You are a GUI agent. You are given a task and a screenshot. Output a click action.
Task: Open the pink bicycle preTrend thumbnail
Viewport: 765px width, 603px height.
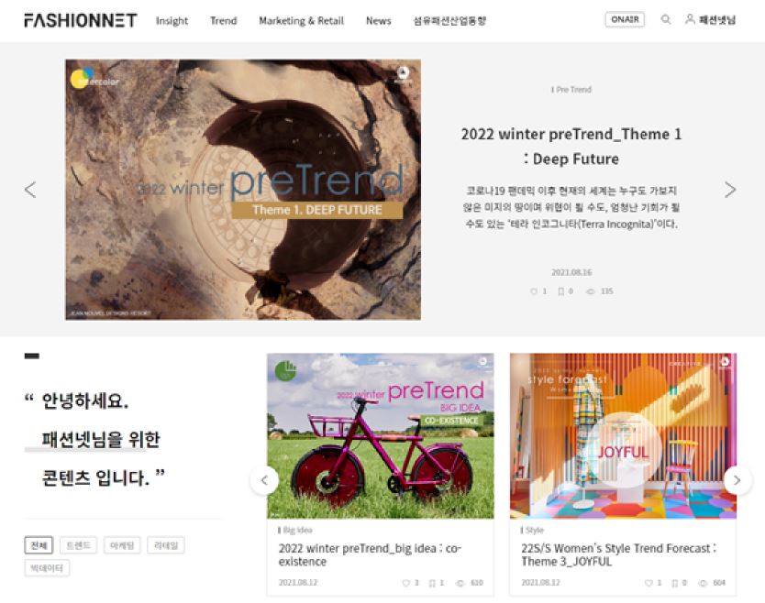click(x=380, y=436)
